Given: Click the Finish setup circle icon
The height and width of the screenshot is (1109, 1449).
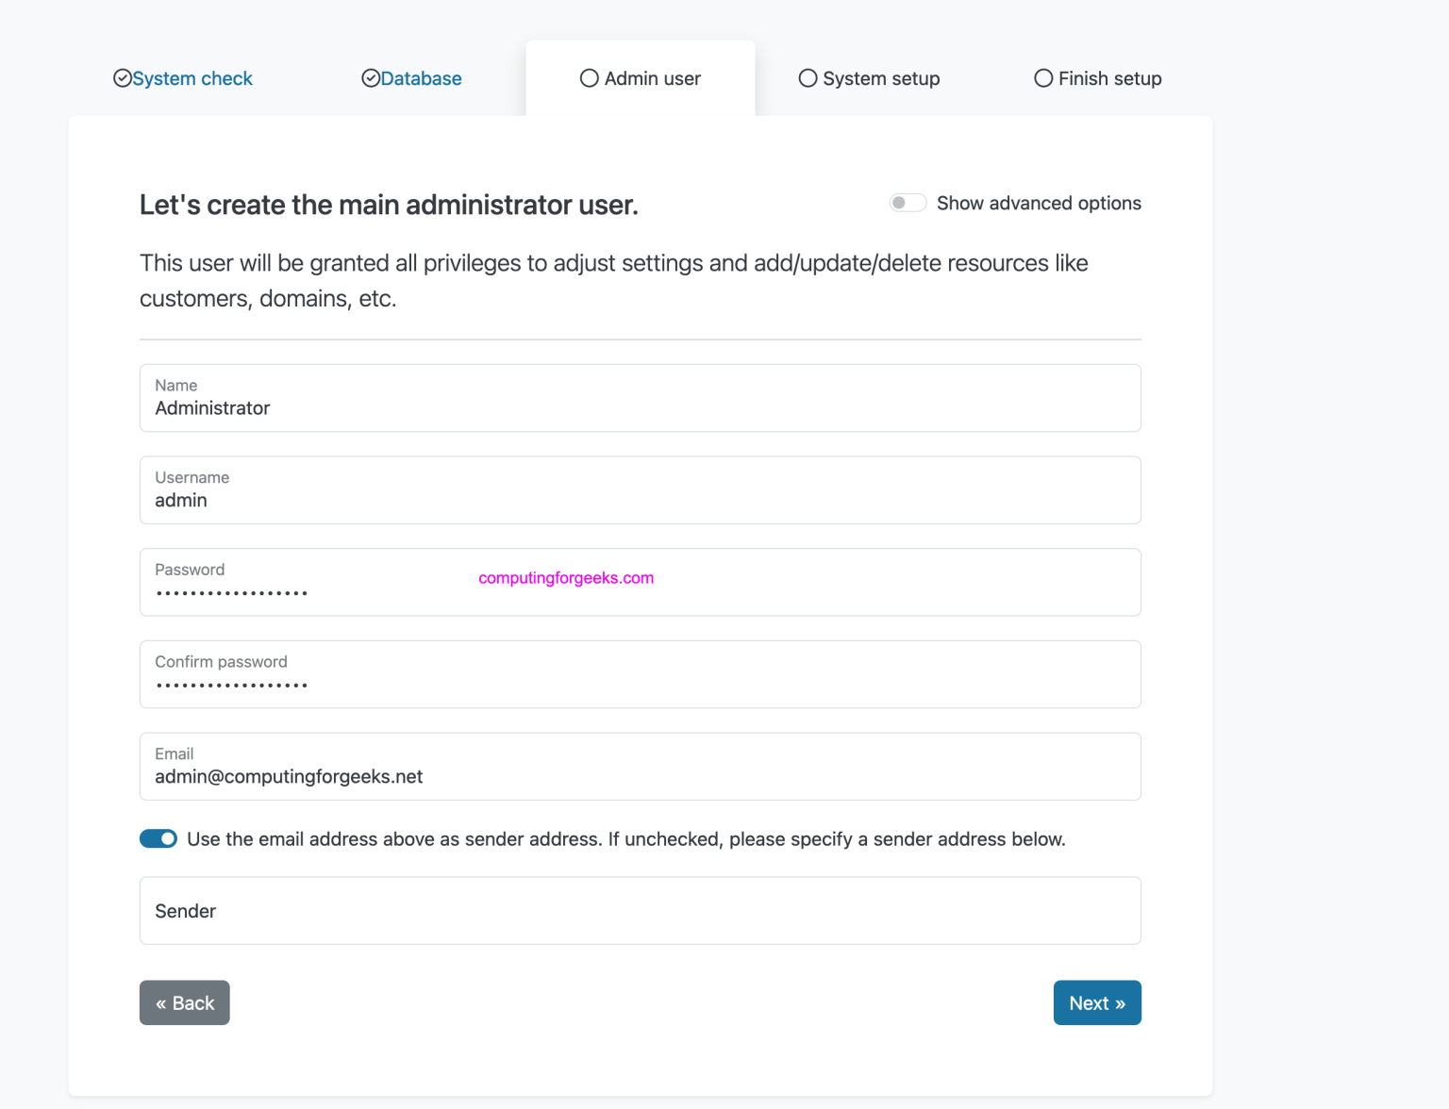Looking at the screenshot, I should tap(1043, 78).
